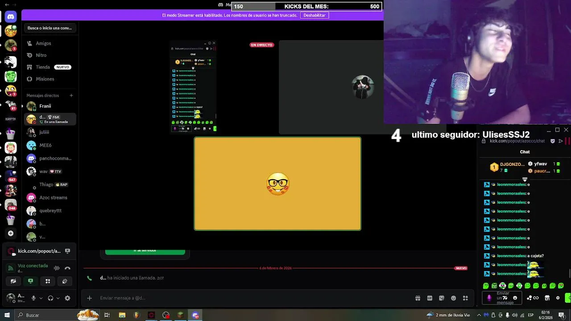Open direct message with juliiii
571x321 pixels.
pos(50,132)
